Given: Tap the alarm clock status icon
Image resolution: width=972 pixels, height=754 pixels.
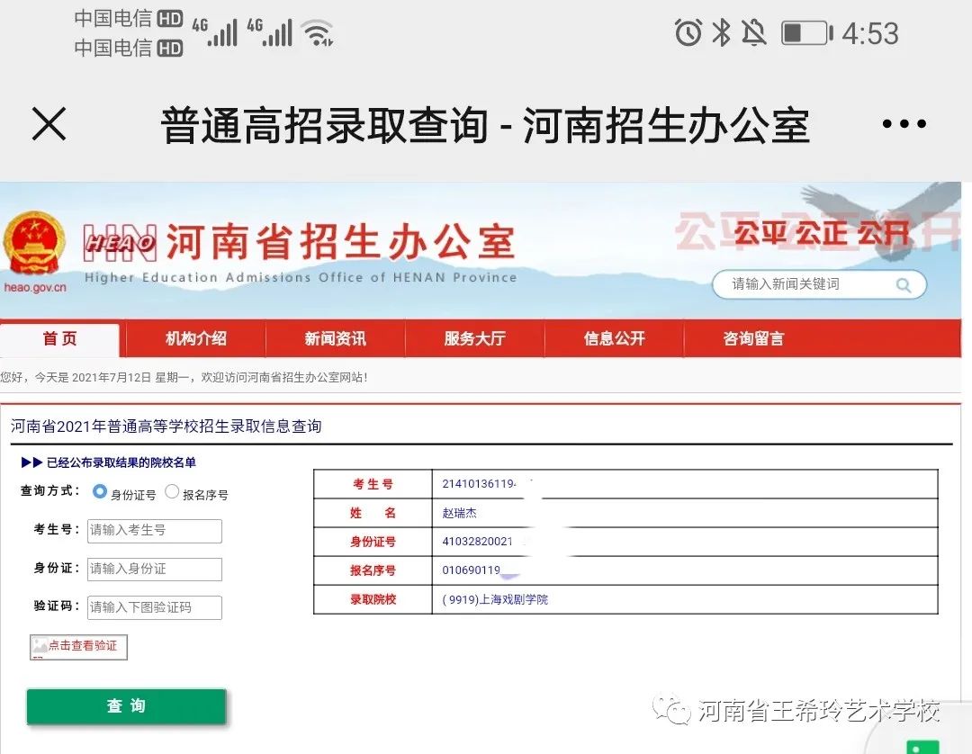Looking at the screenshot, I should (688, 32).
